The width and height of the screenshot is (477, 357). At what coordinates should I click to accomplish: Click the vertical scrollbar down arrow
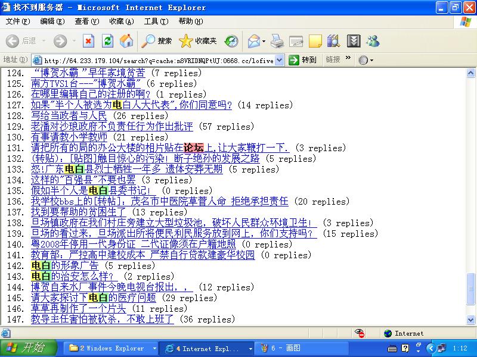(x=471, y=320)
